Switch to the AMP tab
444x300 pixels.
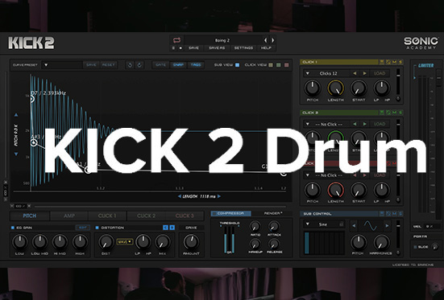[69, 216]
